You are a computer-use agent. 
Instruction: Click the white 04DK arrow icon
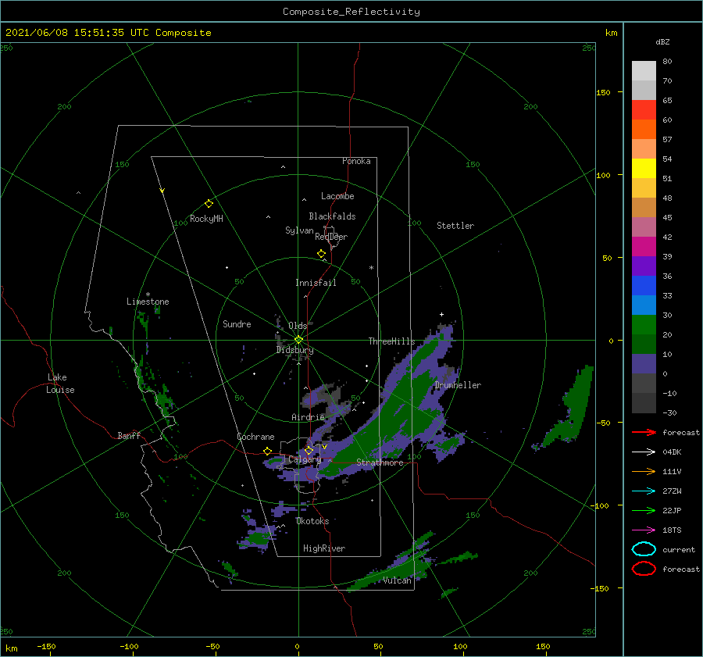tap(644, 452)
